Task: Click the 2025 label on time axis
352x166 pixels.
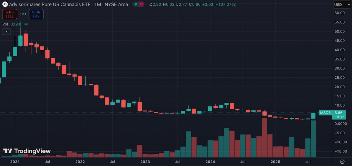Action: pos(275,162)
